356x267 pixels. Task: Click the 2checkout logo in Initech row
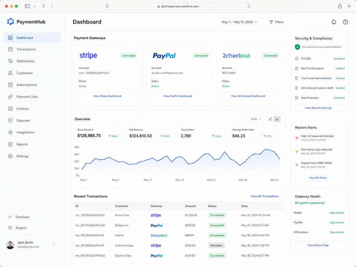[x=159, y=235]
